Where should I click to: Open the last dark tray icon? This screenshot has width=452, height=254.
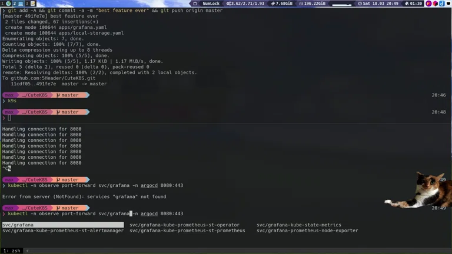pos(448,4)
